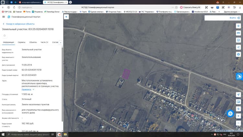This screenshot has height=137, width=243.
Task: Open a new browser tab with plus
Action: [70, 2]
